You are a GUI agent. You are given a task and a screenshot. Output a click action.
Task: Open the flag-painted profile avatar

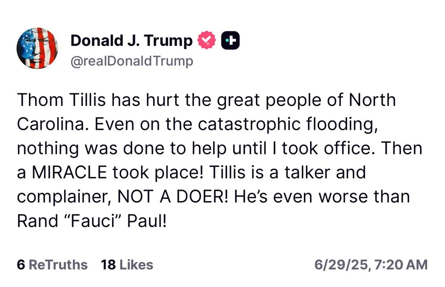coord(37,48)
